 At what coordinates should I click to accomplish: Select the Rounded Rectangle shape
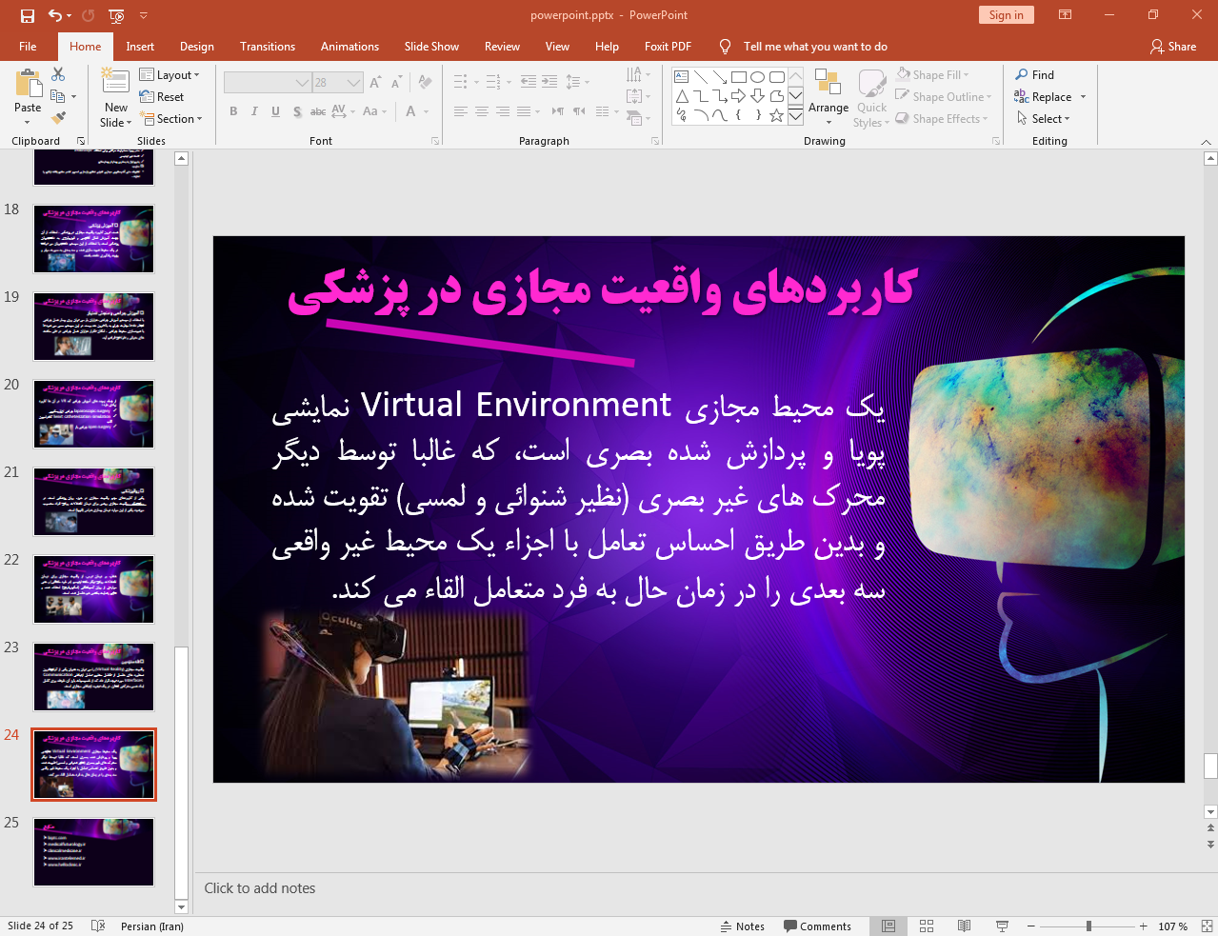point(776,77)
